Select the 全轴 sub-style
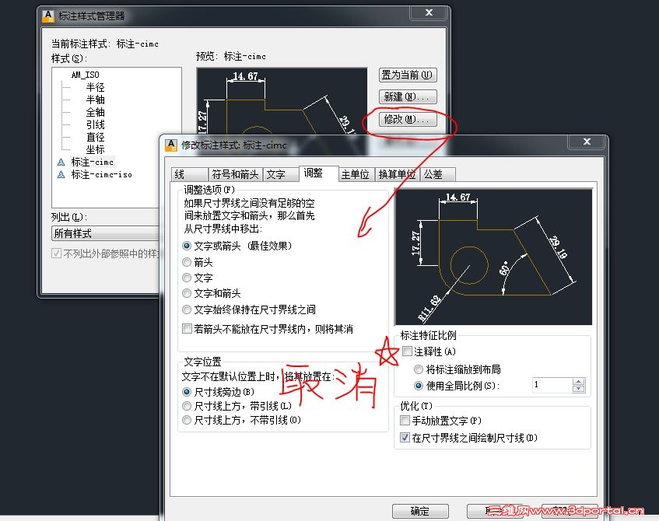The image size is (659, 521). 96,112
